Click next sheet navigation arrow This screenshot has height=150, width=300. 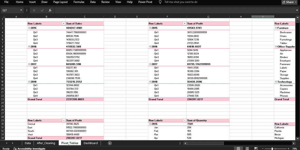click(13, 143)
